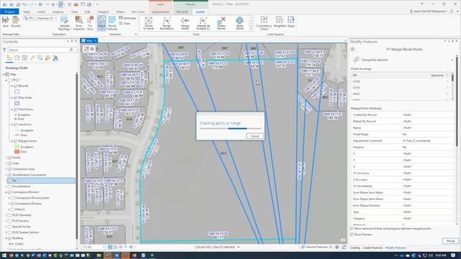Open the Imagery ribbon tab
Screen dimensions: 461x259
103,12
